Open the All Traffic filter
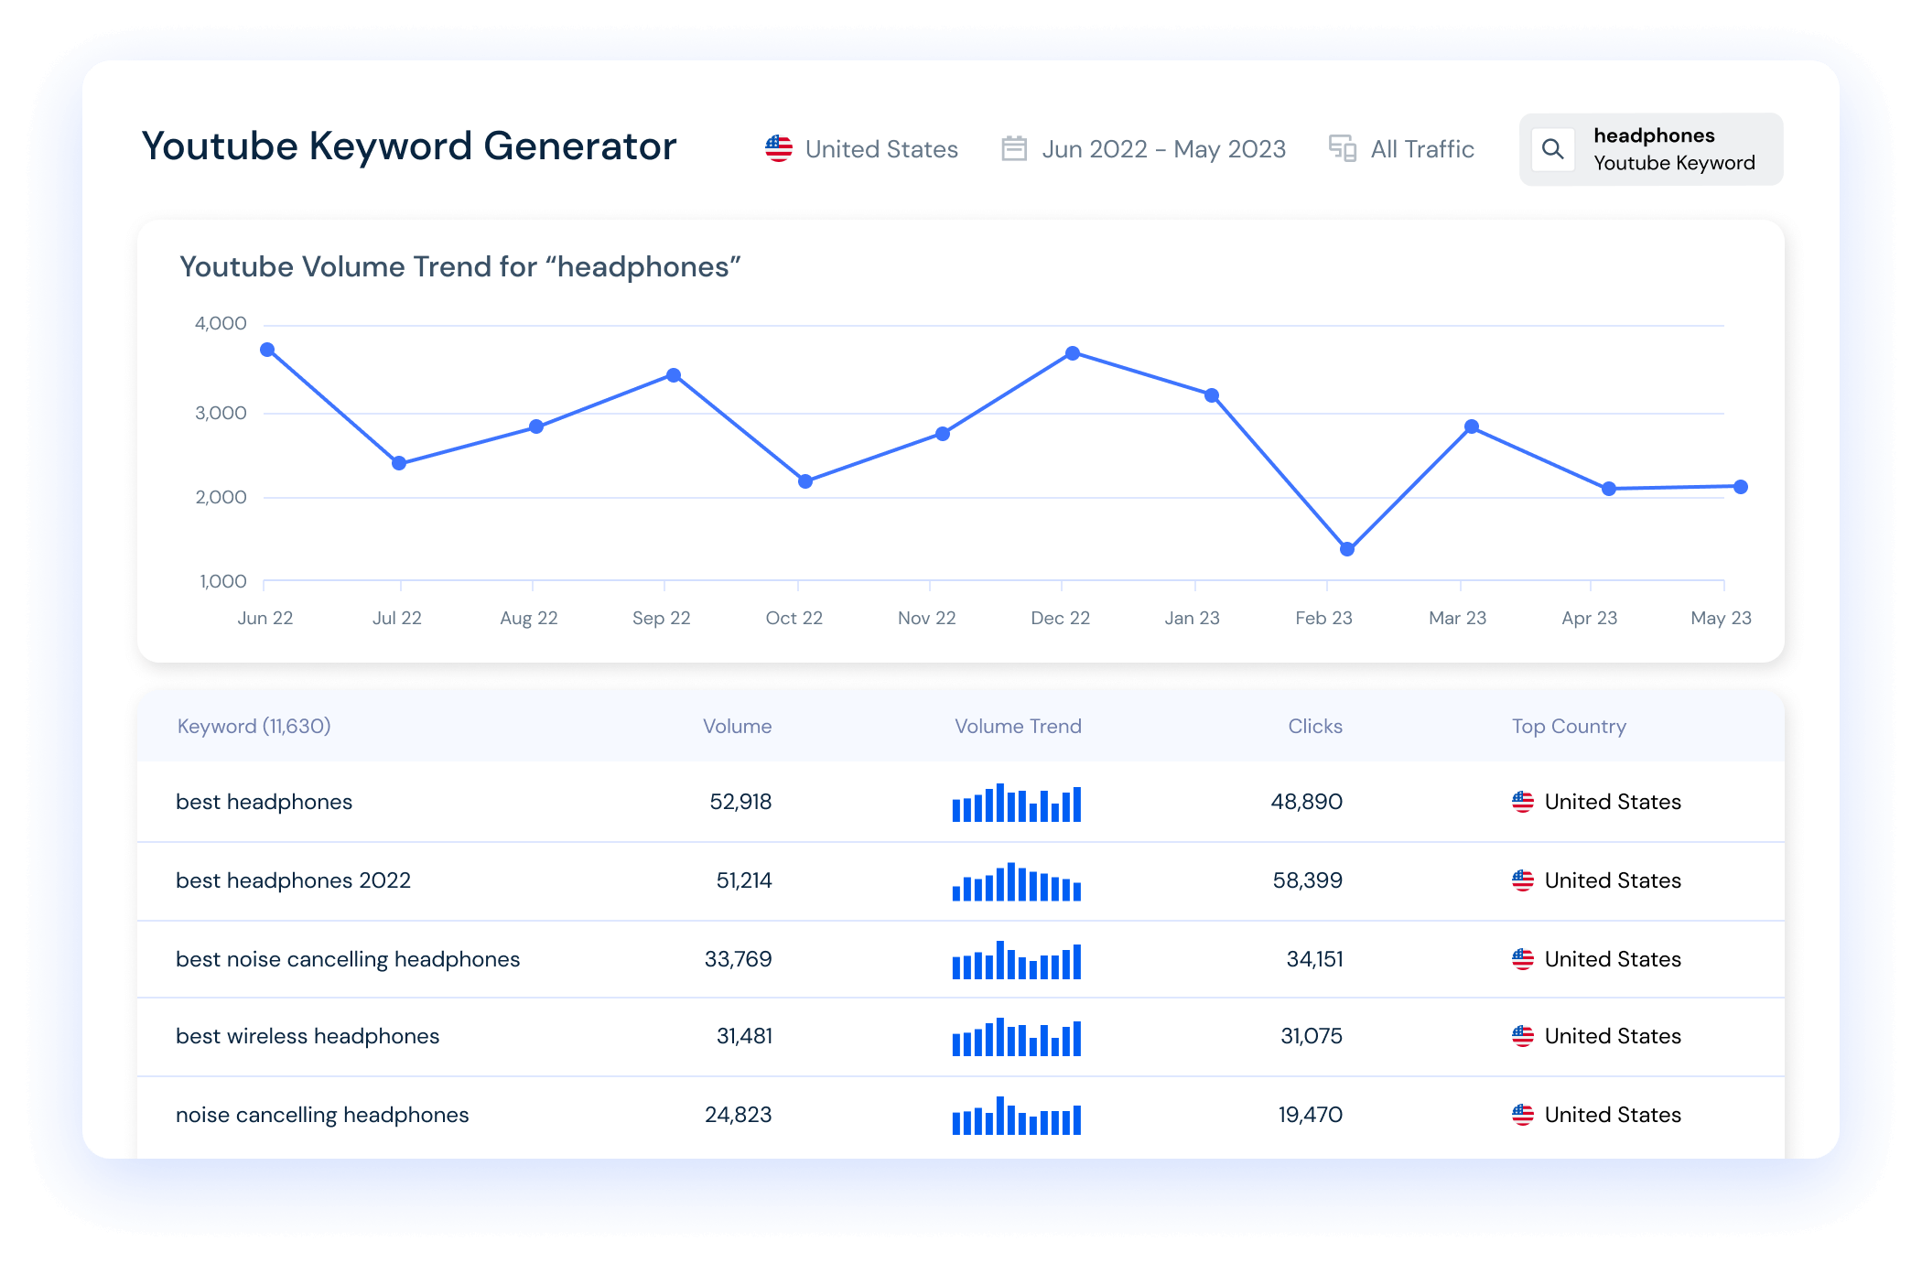Viewport: 1922px width, 1263px height. [1401, 149]
